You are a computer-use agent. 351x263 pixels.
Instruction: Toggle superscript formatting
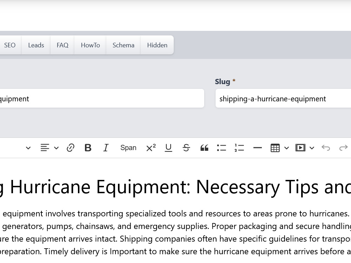point(151,148)
